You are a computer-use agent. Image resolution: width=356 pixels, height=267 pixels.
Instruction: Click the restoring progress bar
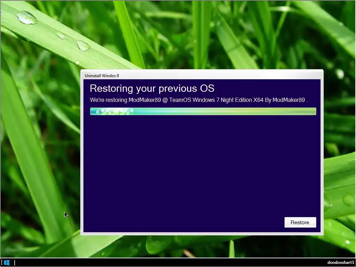(203, 111)
